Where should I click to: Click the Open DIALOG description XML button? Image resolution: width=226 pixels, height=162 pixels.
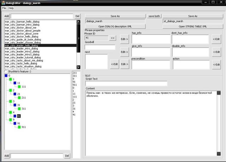click(115, 26)
